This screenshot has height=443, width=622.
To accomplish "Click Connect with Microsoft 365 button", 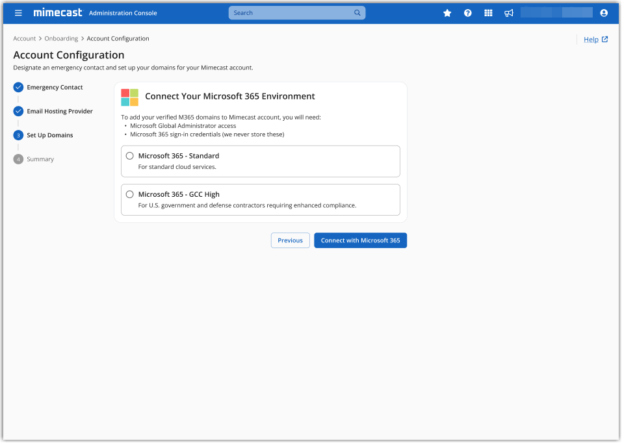I will point(360,240).
